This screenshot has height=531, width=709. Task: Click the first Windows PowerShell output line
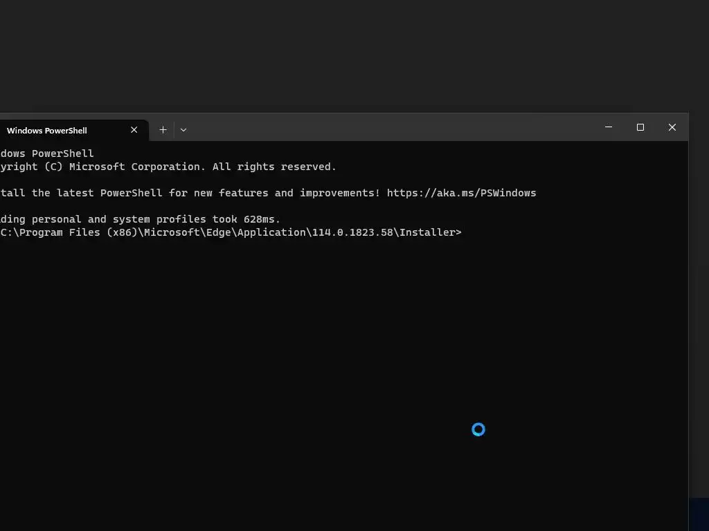(x=47, y=153)
